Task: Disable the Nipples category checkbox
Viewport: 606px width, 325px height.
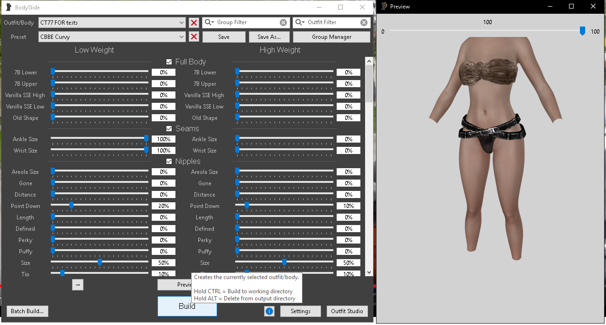Action: (x=169, y=162)
